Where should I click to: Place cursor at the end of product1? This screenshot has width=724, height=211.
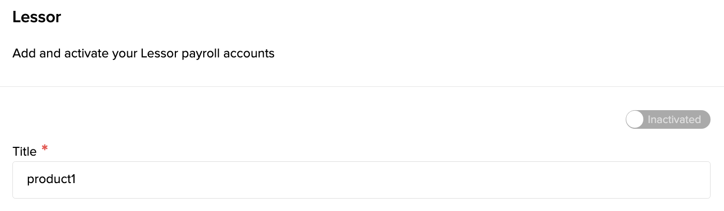point(77,179)
